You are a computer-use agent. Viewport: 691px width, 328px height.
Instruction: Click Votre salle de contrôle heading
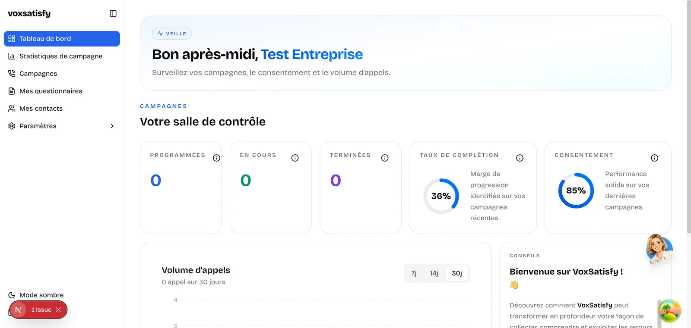[x=203, y=122]
